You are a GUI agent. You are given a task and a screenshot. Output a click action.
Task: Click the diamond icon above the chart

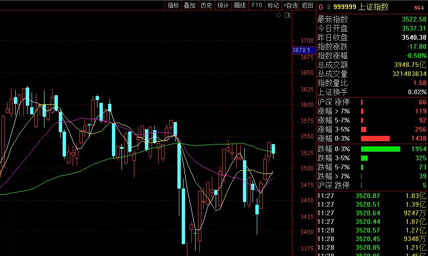coord(279,16)
